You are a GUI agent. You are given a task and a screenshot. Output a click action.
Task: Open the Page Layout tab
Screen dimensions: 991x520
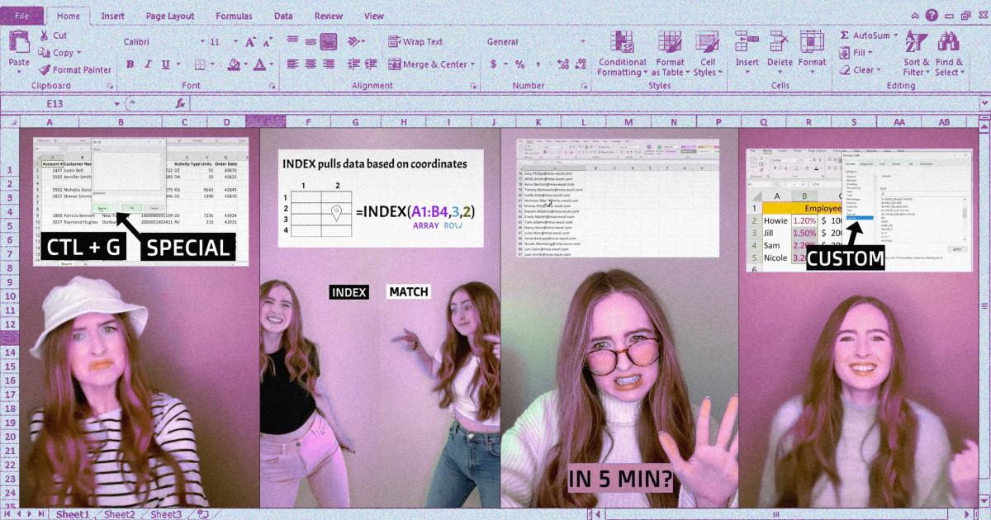pyautogui.click(x=170, y=16)
